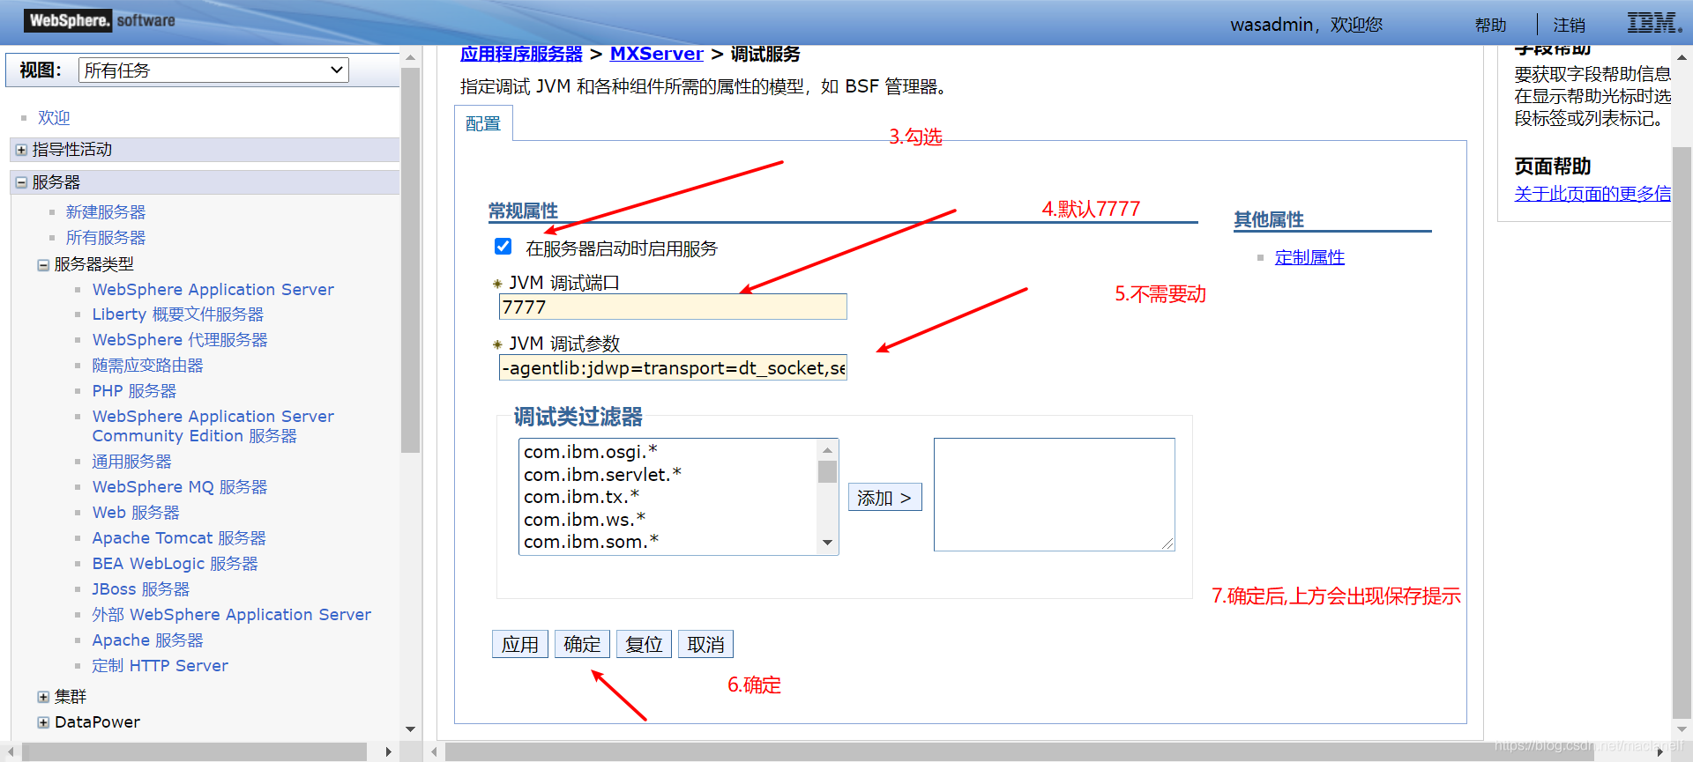The width and height of the screenshot is (1693, 762).
Task: Open the 配置 tab
Action: [x=483, y=123]
